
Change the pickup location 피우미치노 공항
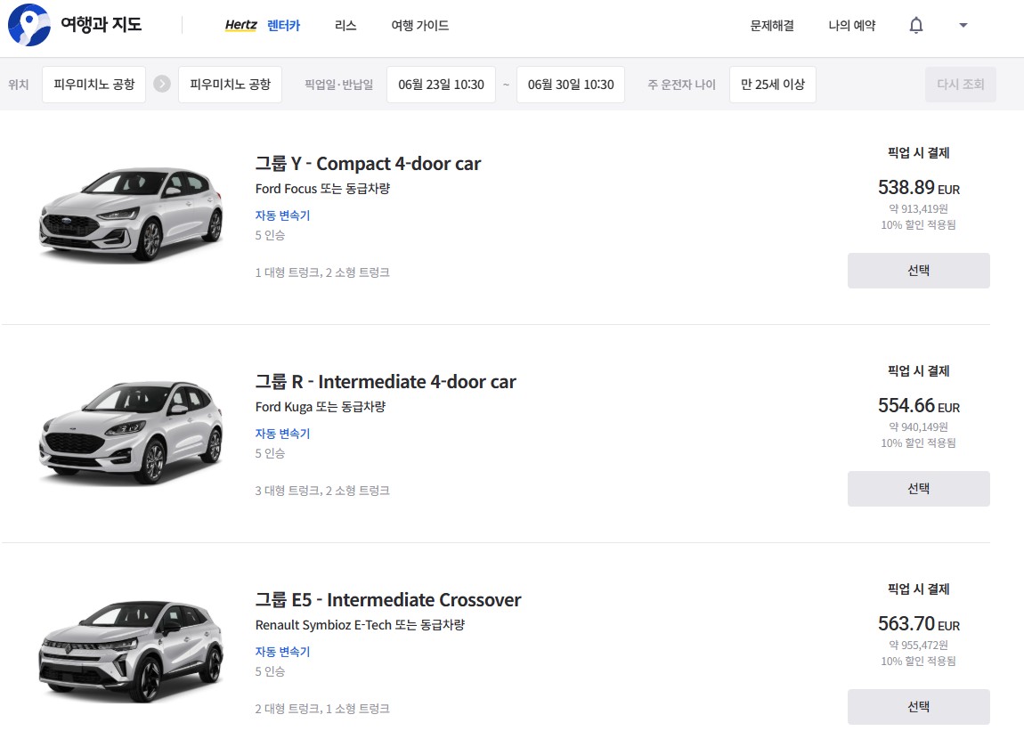93,85
